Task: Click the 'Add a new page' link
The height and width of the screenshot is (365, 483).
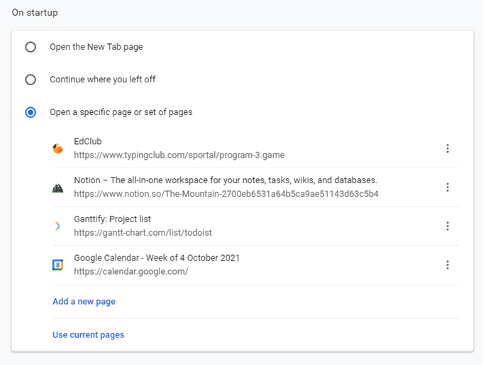Action: [84, 302]
